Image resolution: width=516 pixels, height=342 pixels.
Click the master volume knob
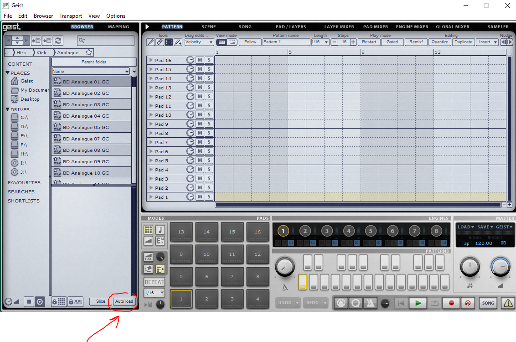pyautogui.click(x=501, y=267)
